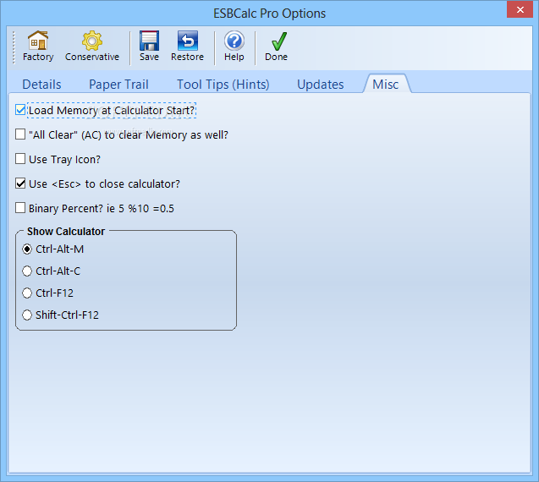This screenshot has width=539, height=482.
Task: Click the green Done checkmark
Action: [x=278, y=41]
